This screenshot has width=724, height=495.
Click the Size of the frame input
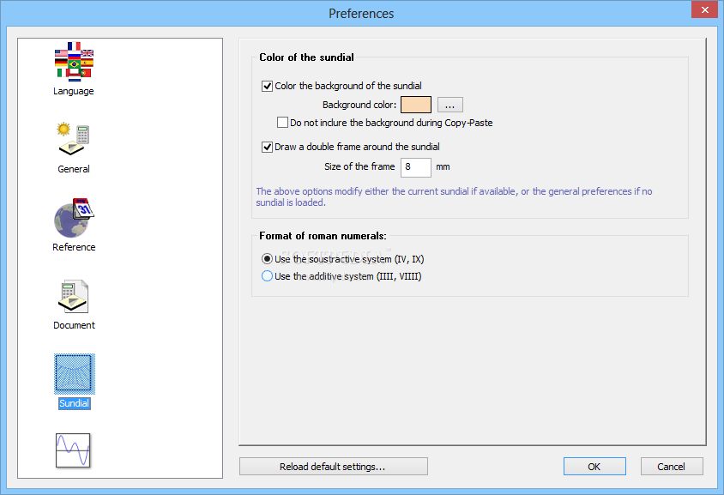pos(416,166)
